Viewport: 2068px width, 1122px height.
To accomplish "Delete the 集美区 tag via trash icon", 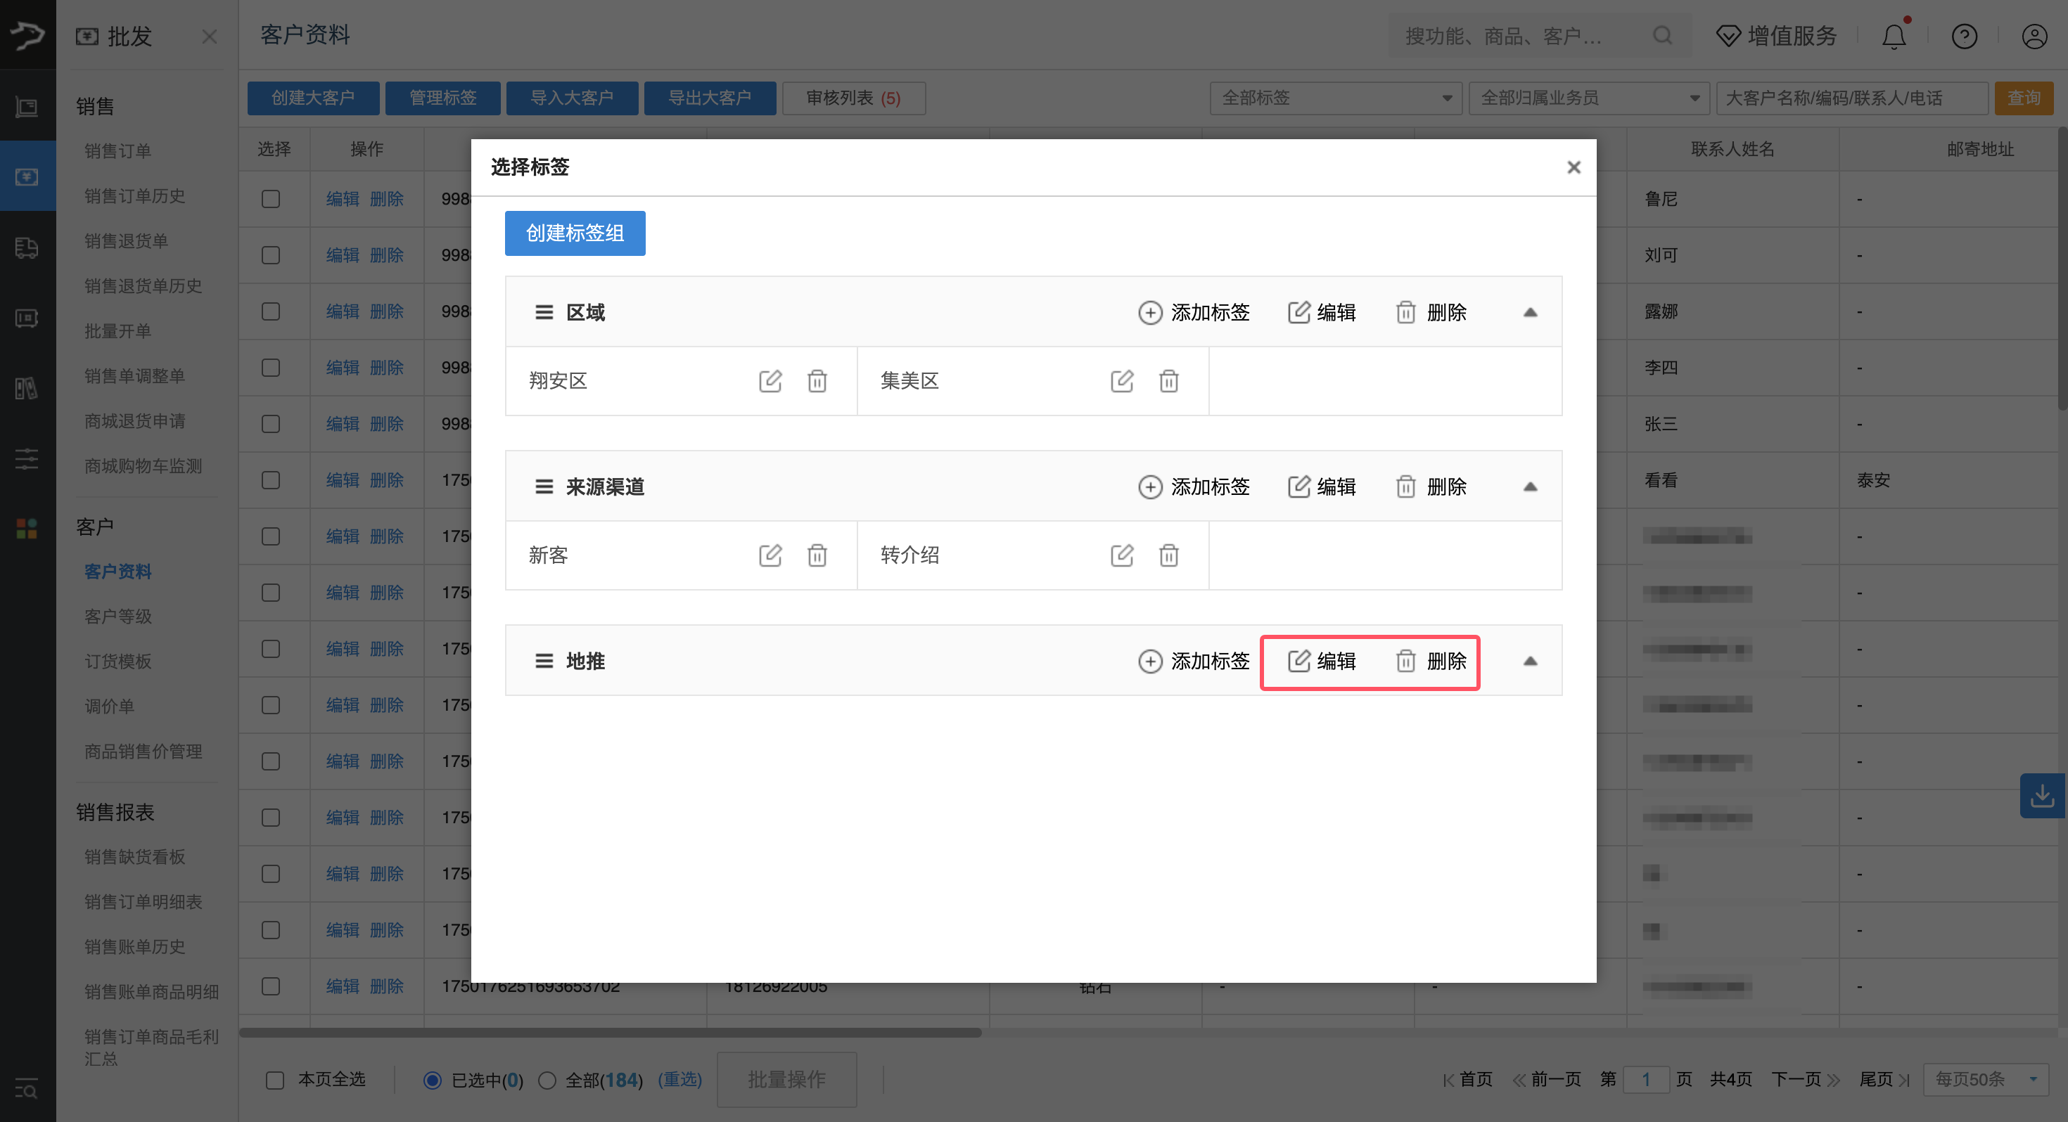I will (1168, 380).
